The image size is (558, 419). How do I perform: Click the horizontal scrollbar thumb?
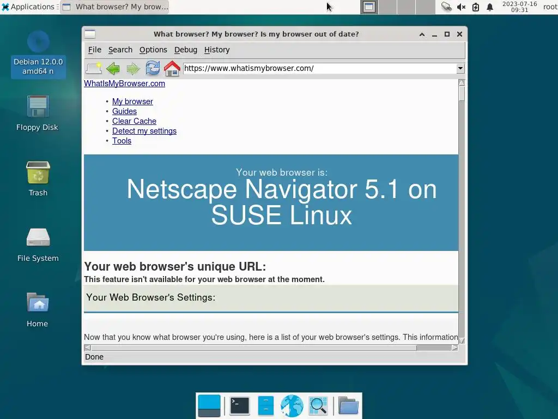[254, 348]
